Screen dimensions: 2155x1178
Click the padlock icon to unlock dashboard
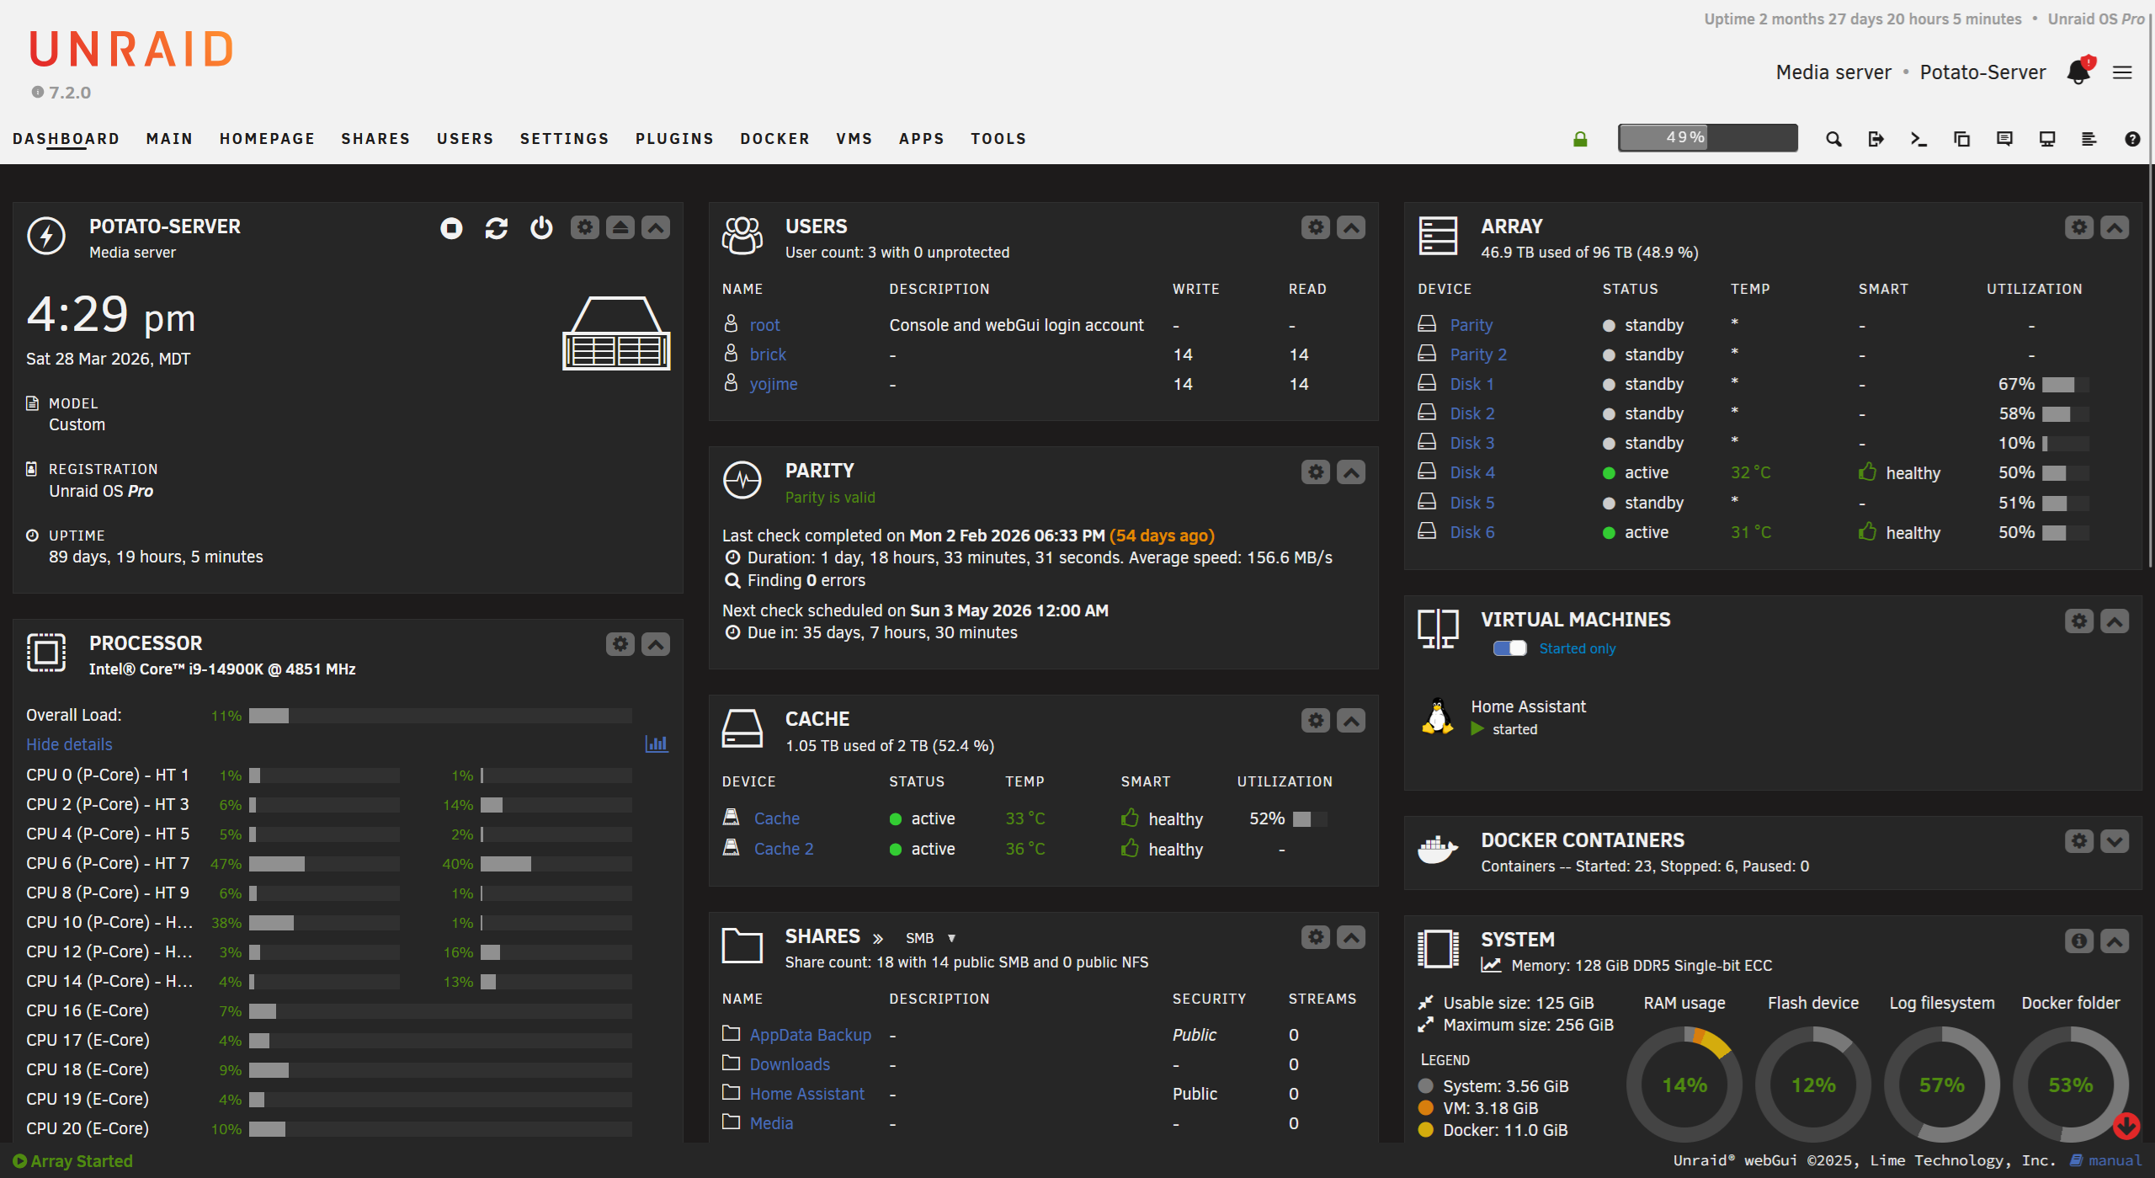pyautogui.click(x=1579, y=138)
